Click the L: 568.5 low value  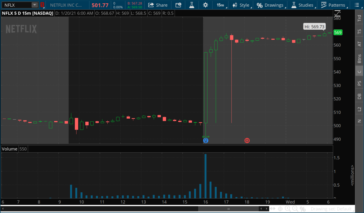click(139, 13)
